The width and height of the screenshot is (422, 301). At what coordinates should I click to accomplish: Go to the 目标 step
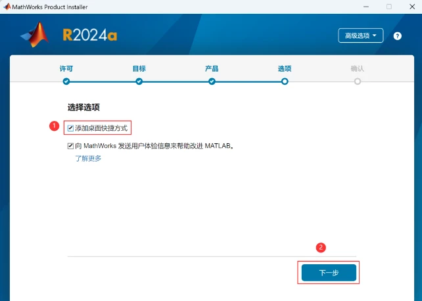pyautogui.click(x=139, y=68)
